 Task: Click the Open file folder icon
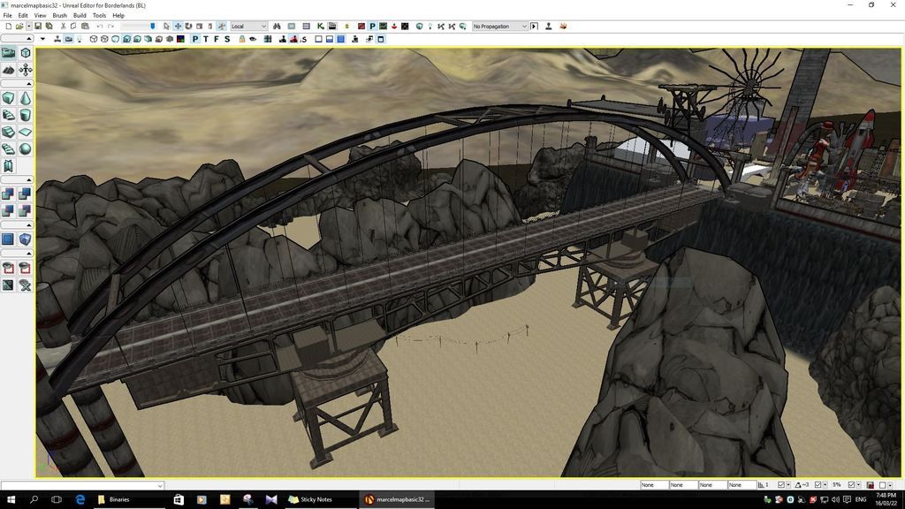19,26
